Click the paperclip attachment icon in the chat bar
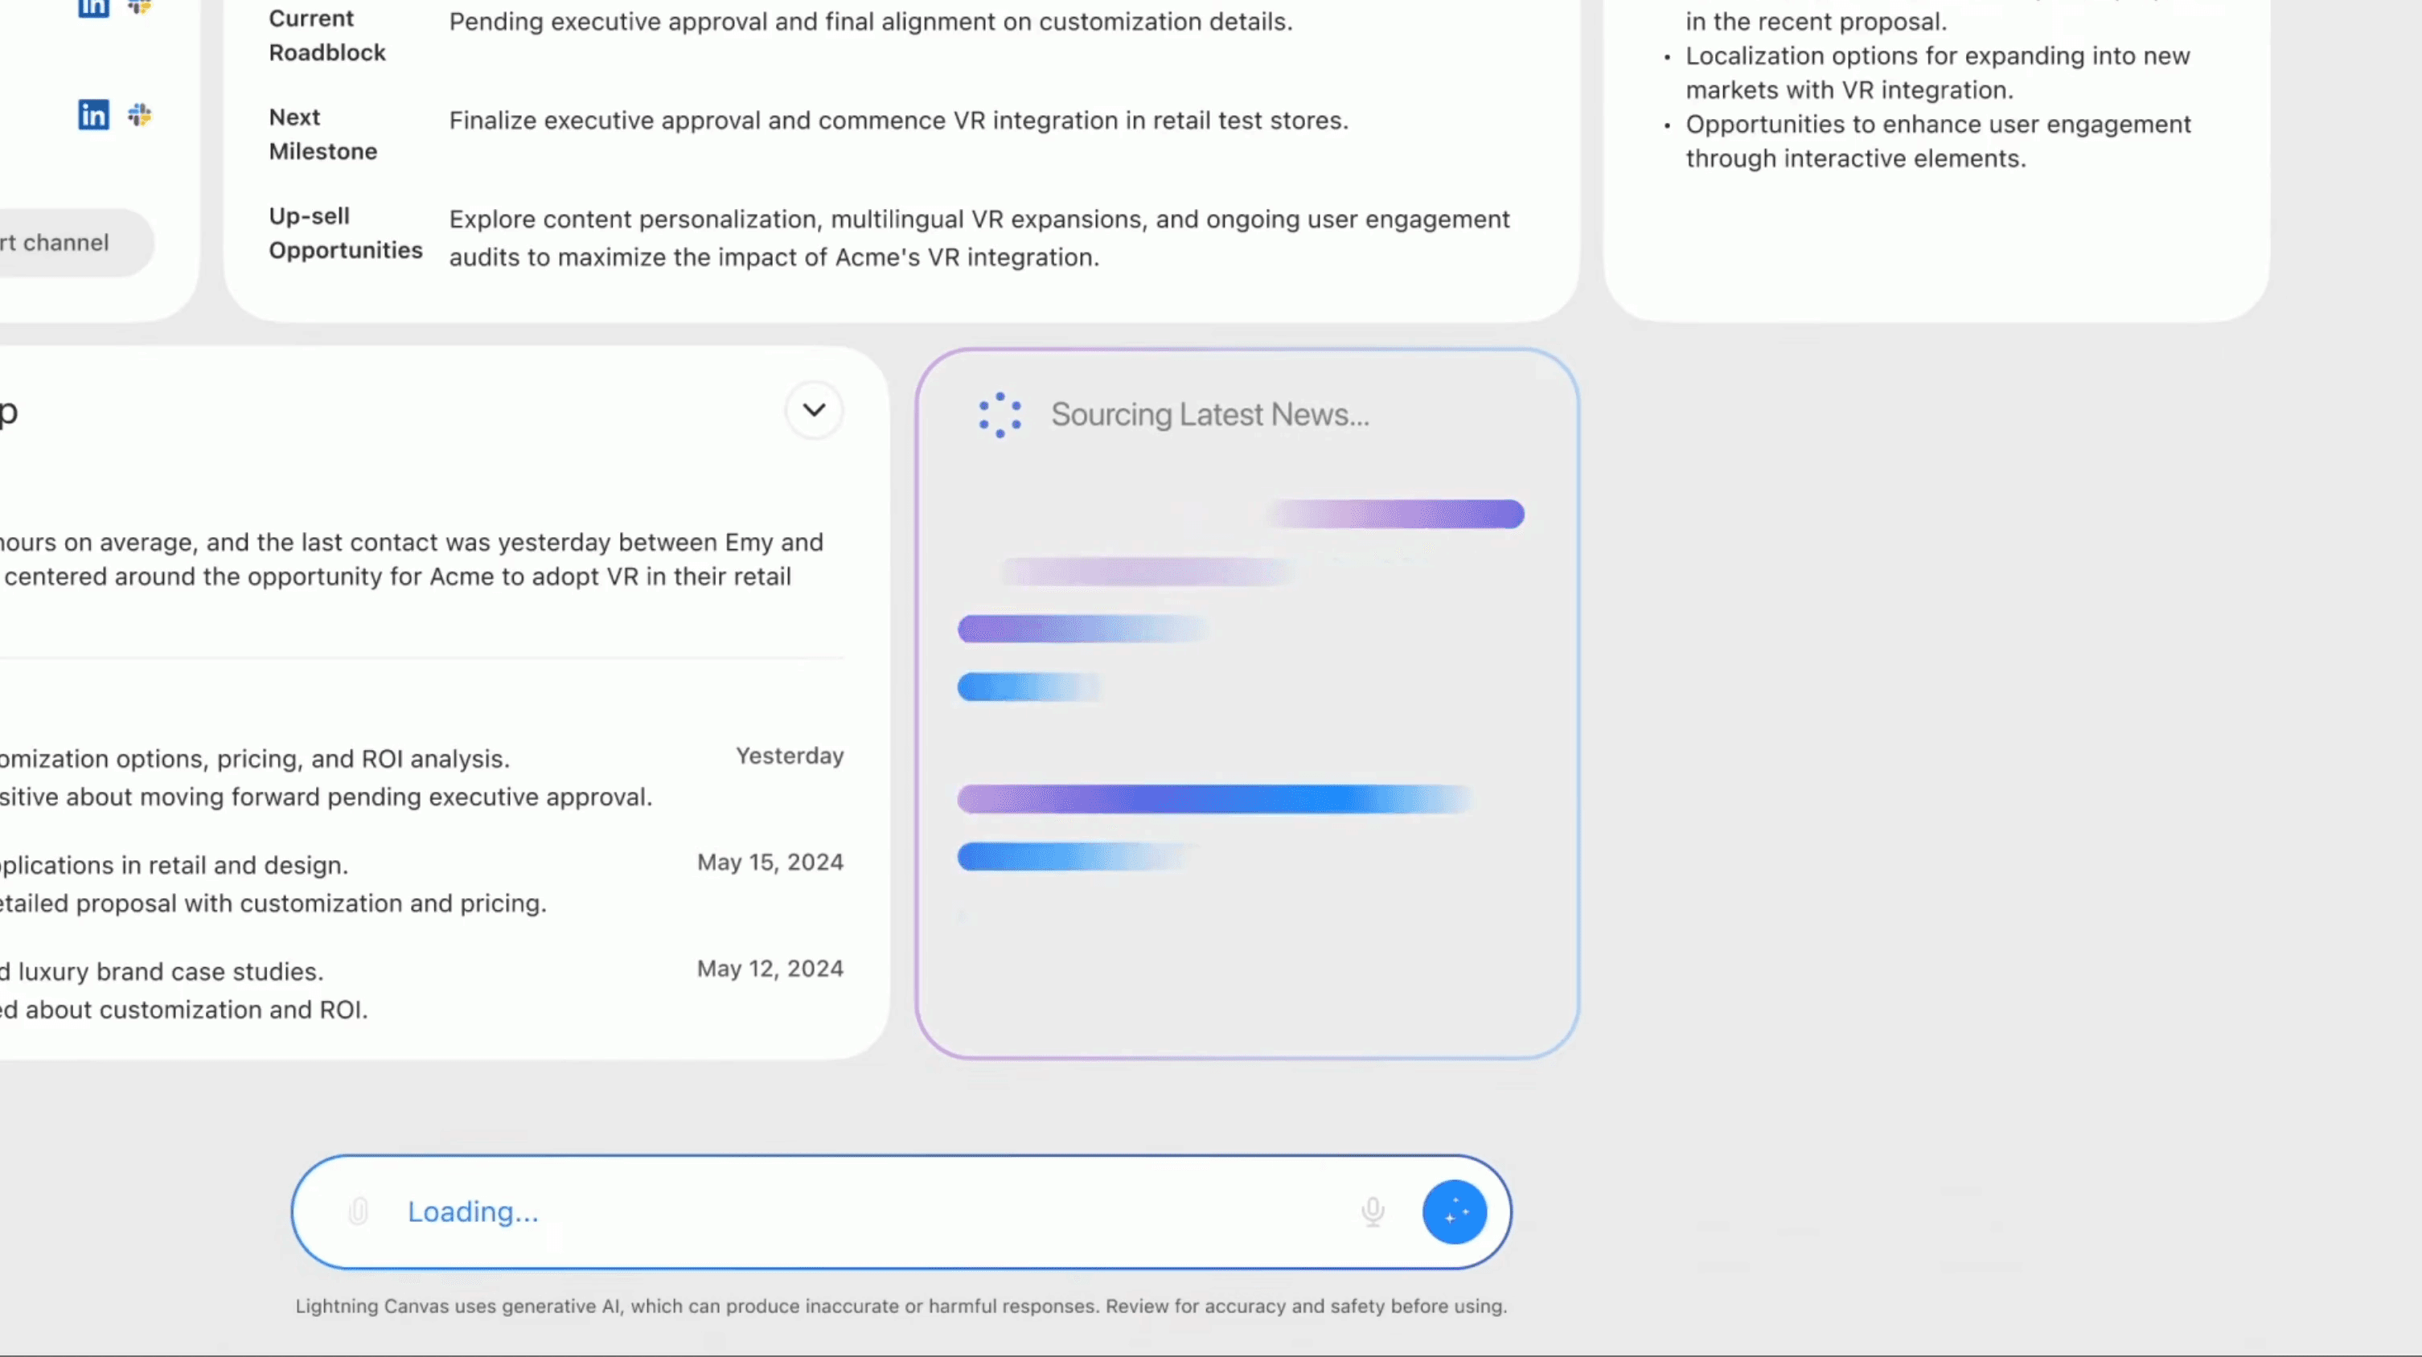Screen dimensions: 2422x1357 [x=358, y=1211]
